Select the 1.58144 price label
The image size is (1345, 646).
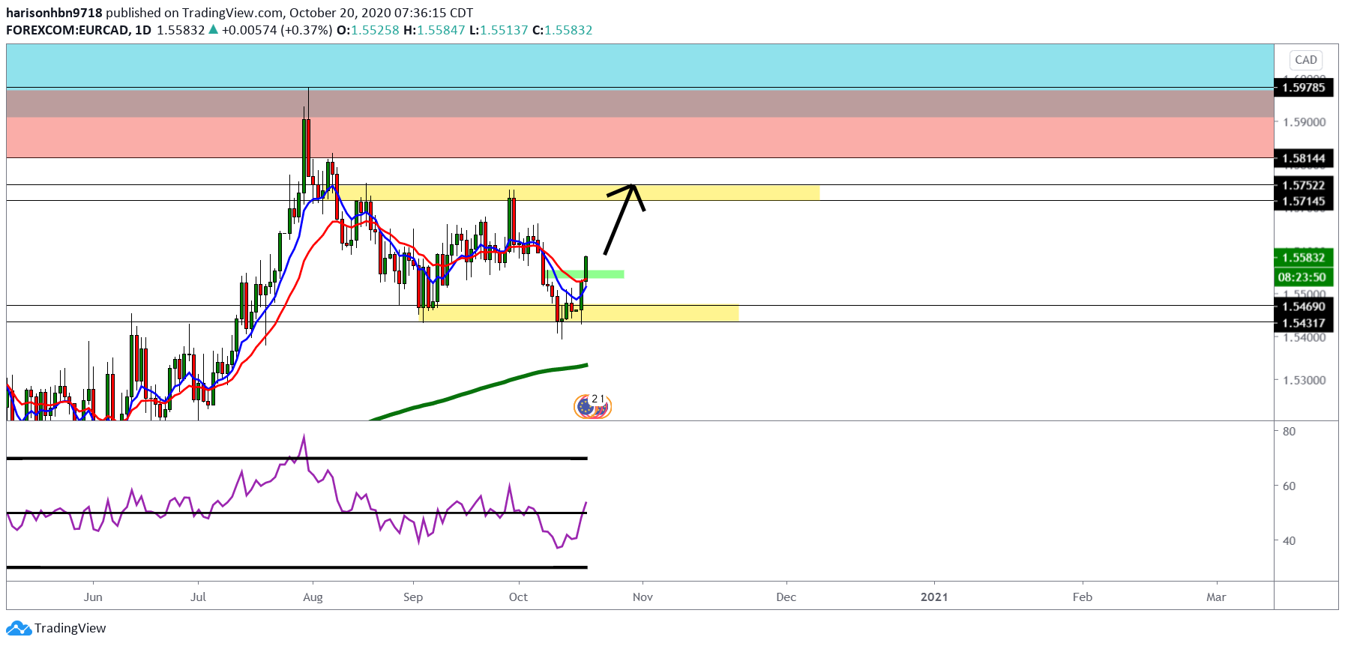click(x=1304, y=158)
